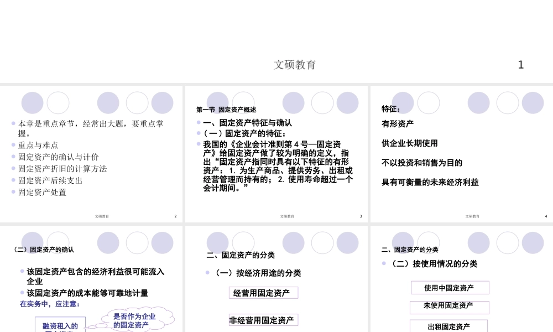Click the filled circle decoration on slide 2
This screenshot has width=553, height=332.
(x=32, y=102)
